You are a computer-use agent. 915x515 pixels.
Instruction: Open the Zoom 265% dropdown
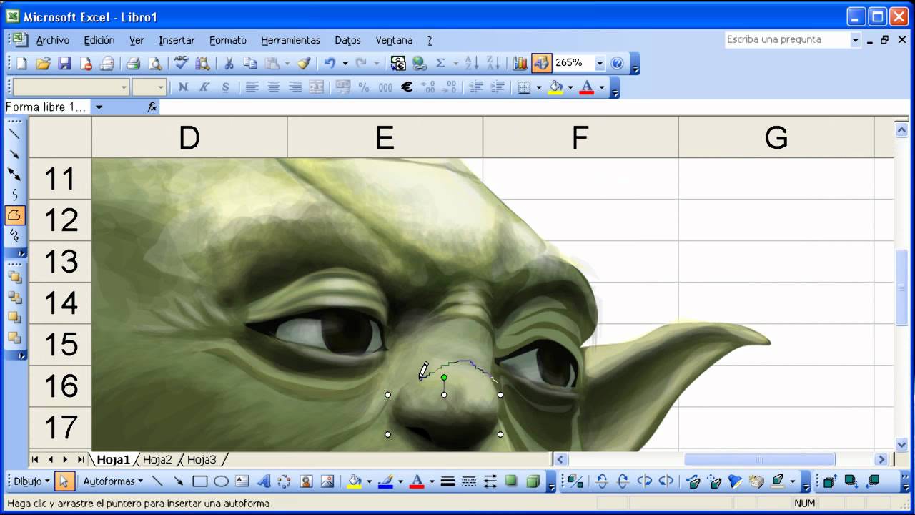click(600, 63)
